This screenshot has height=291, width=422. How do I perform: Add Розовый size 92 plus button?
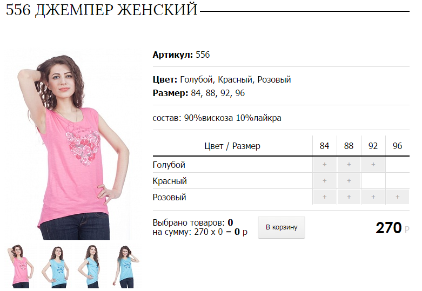coord(373,197)
